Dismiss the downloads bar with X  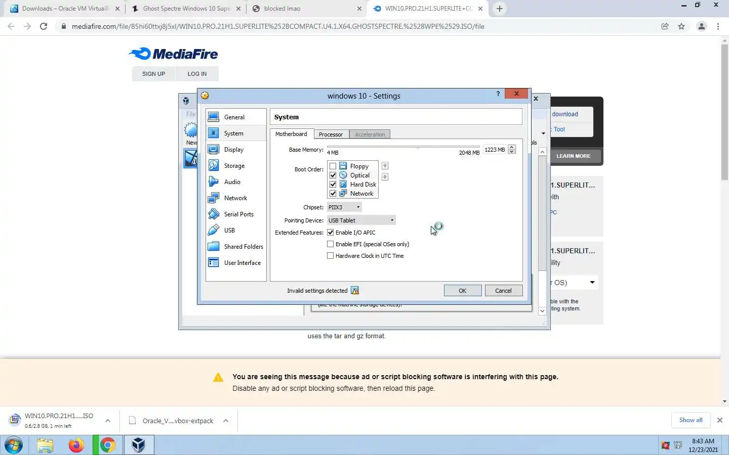click(719, 420)
